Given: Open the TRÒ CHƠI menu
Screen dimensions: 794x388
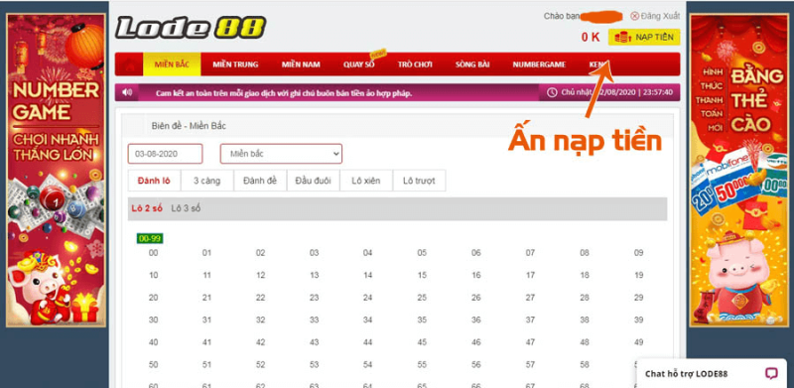Looking at the screenshot, I should point(415,65).
